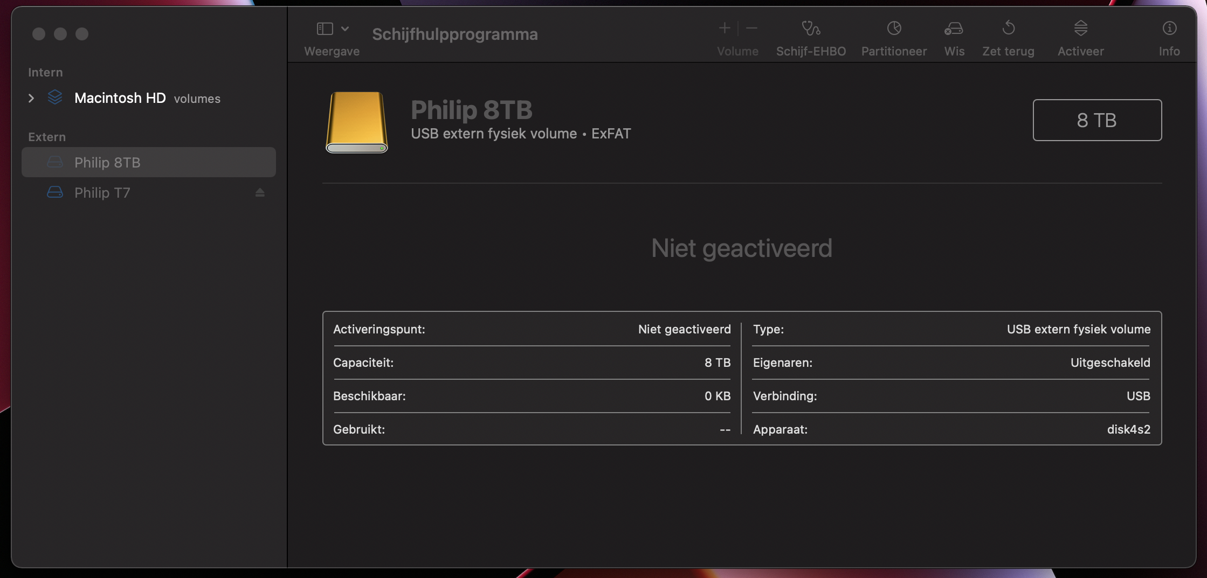
Task: Click the add Volume plus control
Action: pyautogui.click(x=724, y=27)
